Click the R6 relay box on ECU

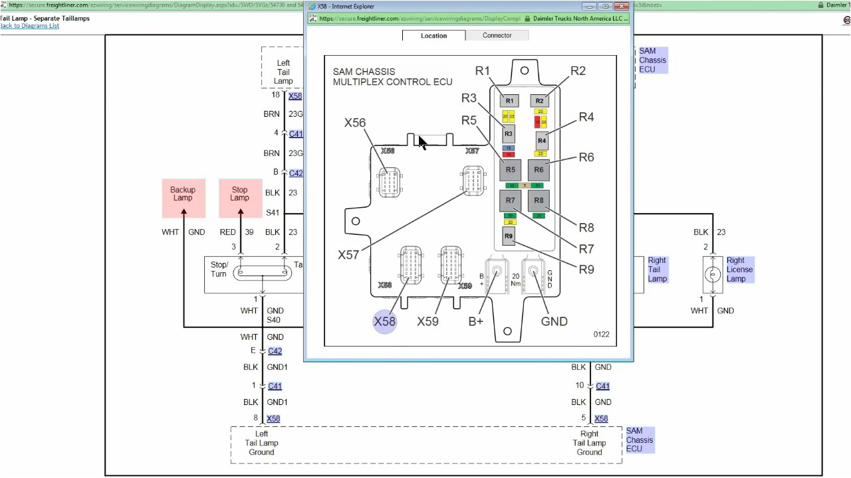click(539, 170)
